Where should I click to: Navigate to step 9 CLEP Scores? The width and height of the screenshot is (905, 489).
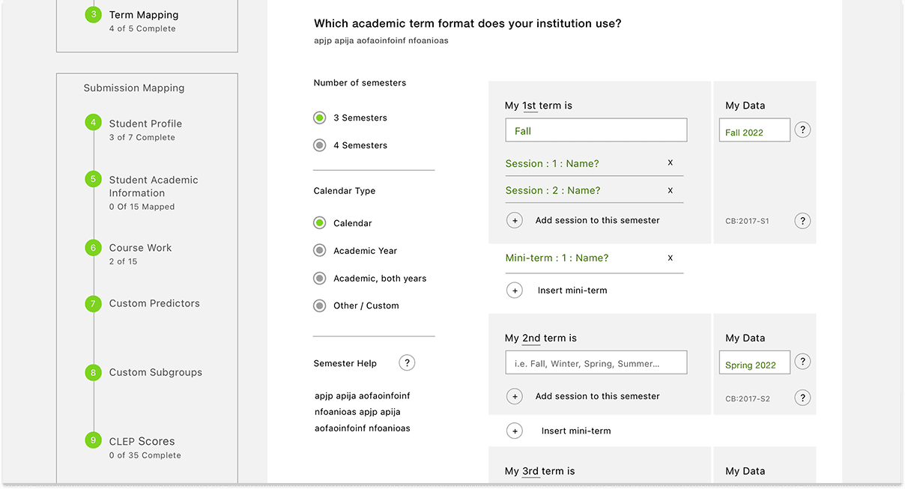pos(142,441)
